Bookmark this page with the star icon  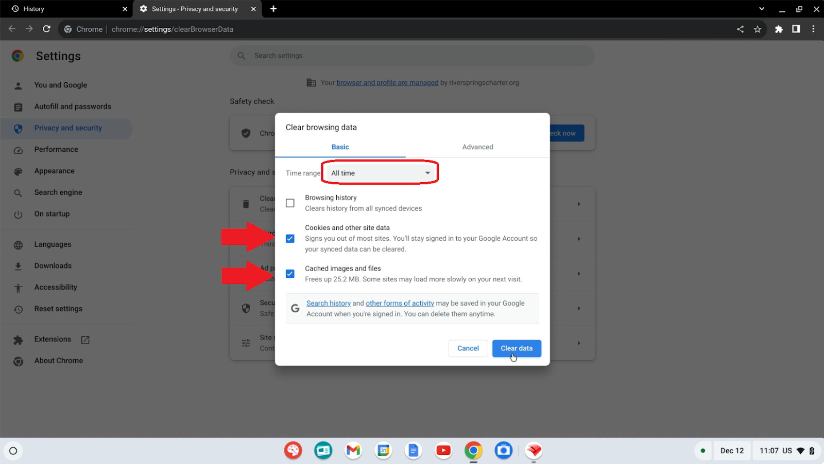click(x=757, y=29)
